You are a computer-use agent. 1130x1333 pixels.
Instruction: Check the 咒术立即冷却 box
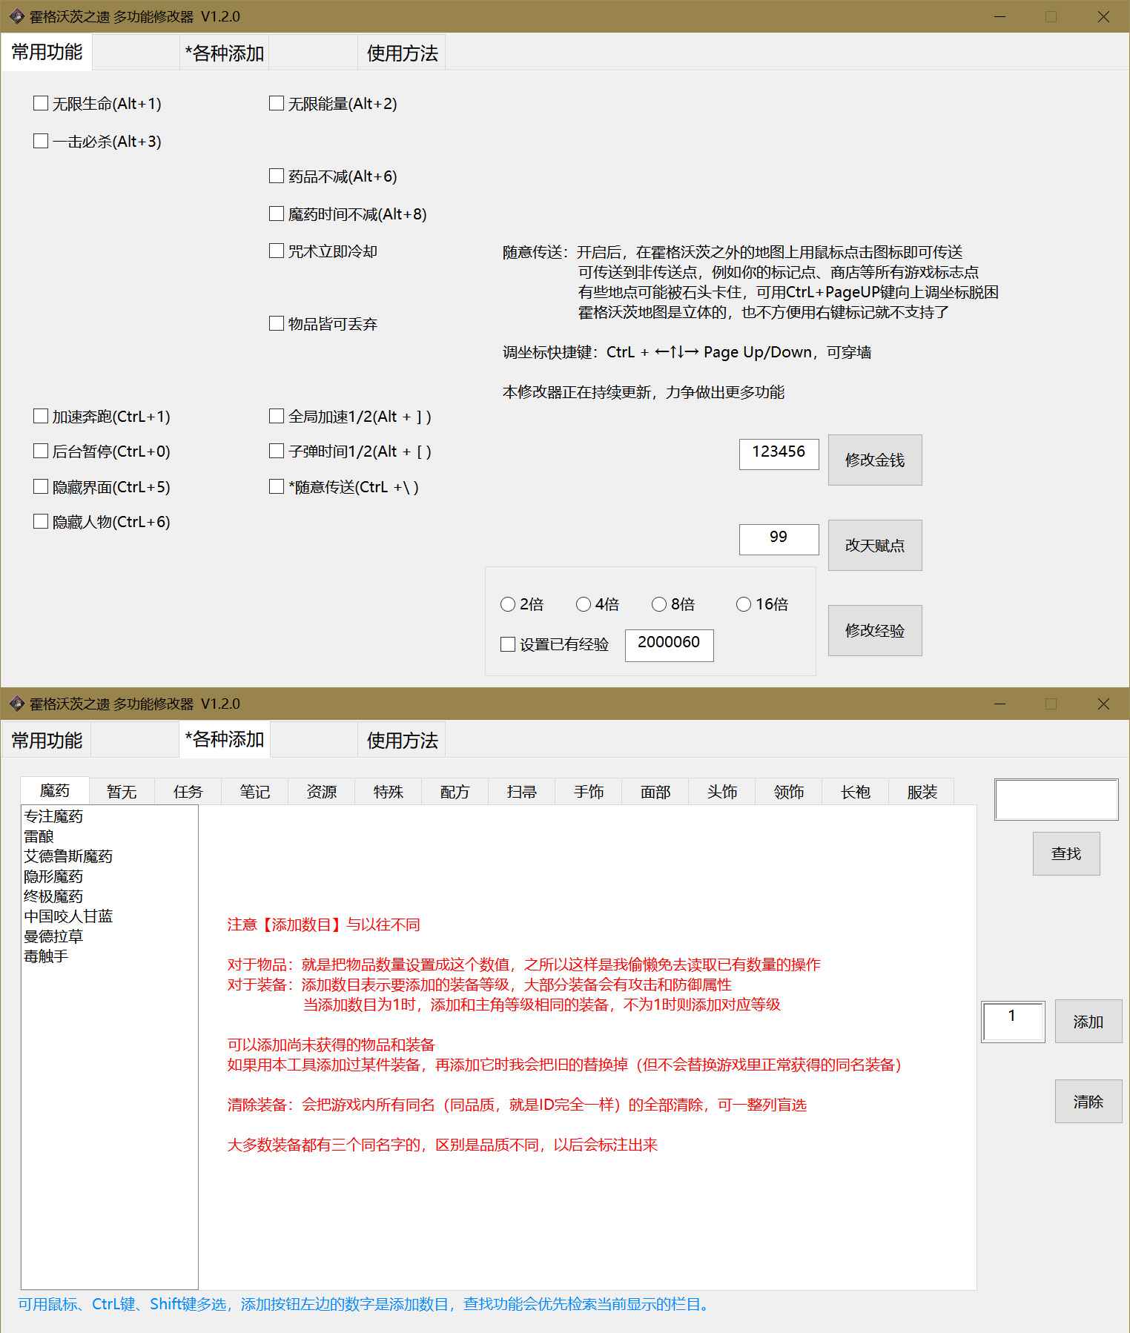click(x=277, y=251)
